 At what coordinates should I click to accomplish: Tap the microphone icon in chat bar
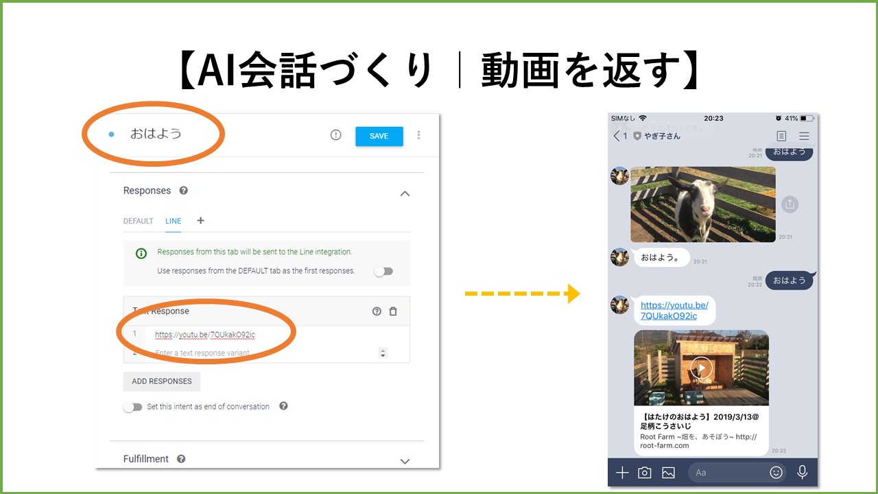click(x=801, y=472)
